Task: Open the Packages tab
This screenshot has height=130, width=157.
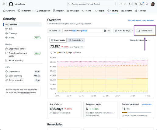Action: click(73, 11)
